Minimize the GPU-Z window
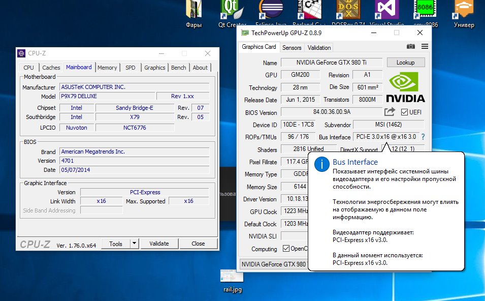Image resolution: width=485 pixels, height=301 pixels. pyautogui.click(x=374, y=33)
